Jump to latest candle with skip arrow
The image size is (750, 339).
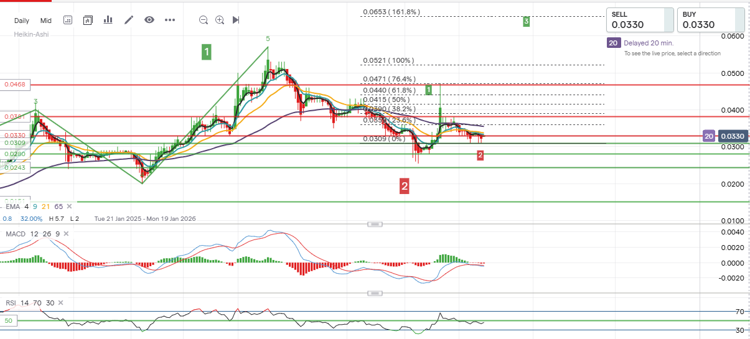[236, 20]
